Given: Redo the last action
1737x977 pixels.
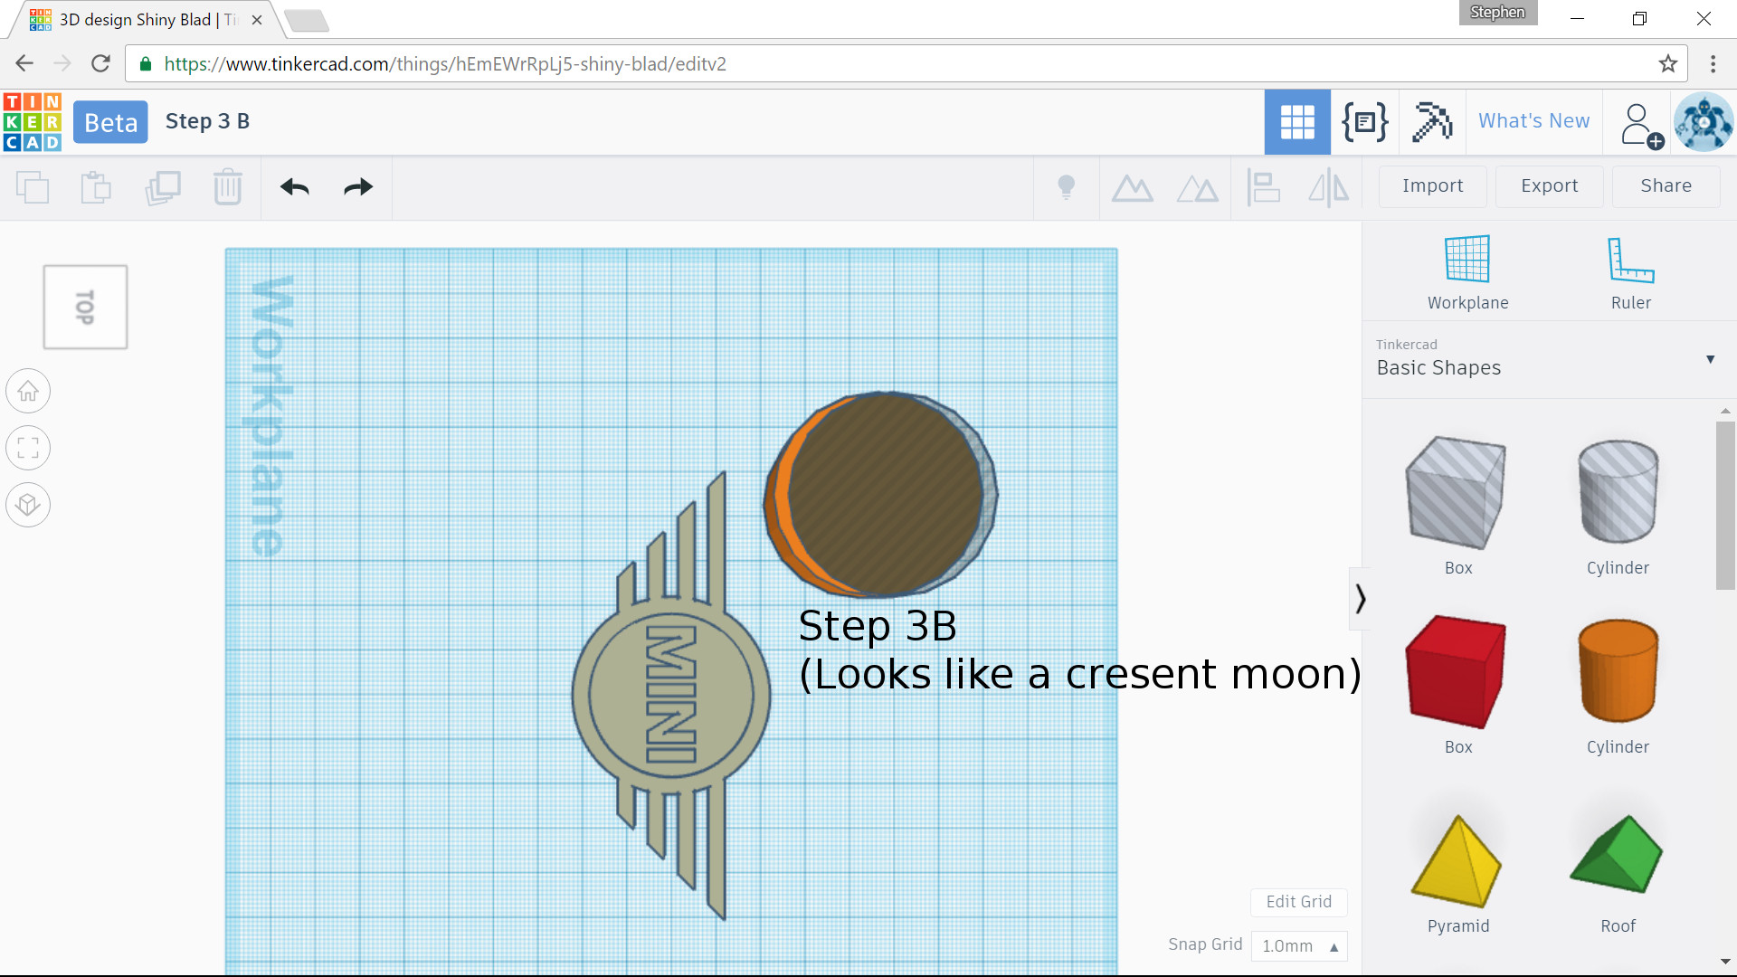Looking at the screenshot, I should (x=358, y=187).
